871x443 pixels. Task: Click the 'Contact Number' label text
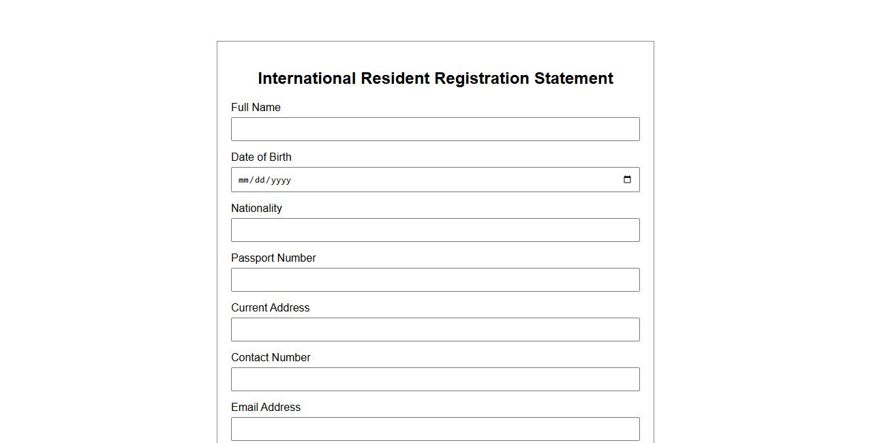click(x=271, y=358)
